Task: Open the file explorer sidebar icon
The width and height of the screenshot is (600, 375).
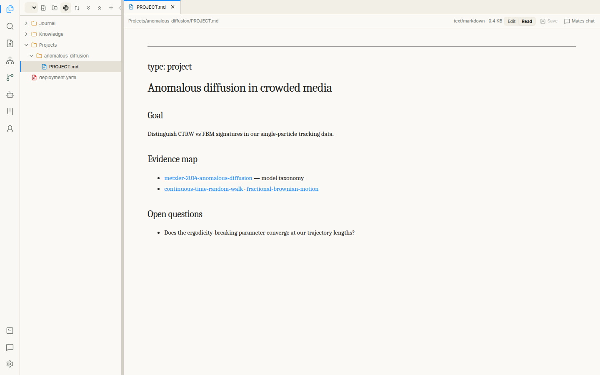Action: 10,9
